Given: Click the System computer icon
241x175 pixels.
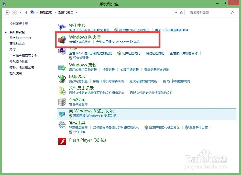Looking at the screenshot, I should coord(62,51).
